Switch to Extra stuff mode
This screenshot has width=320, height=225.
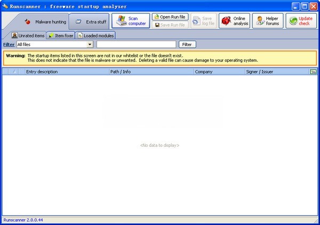click(x=91, y=22)
